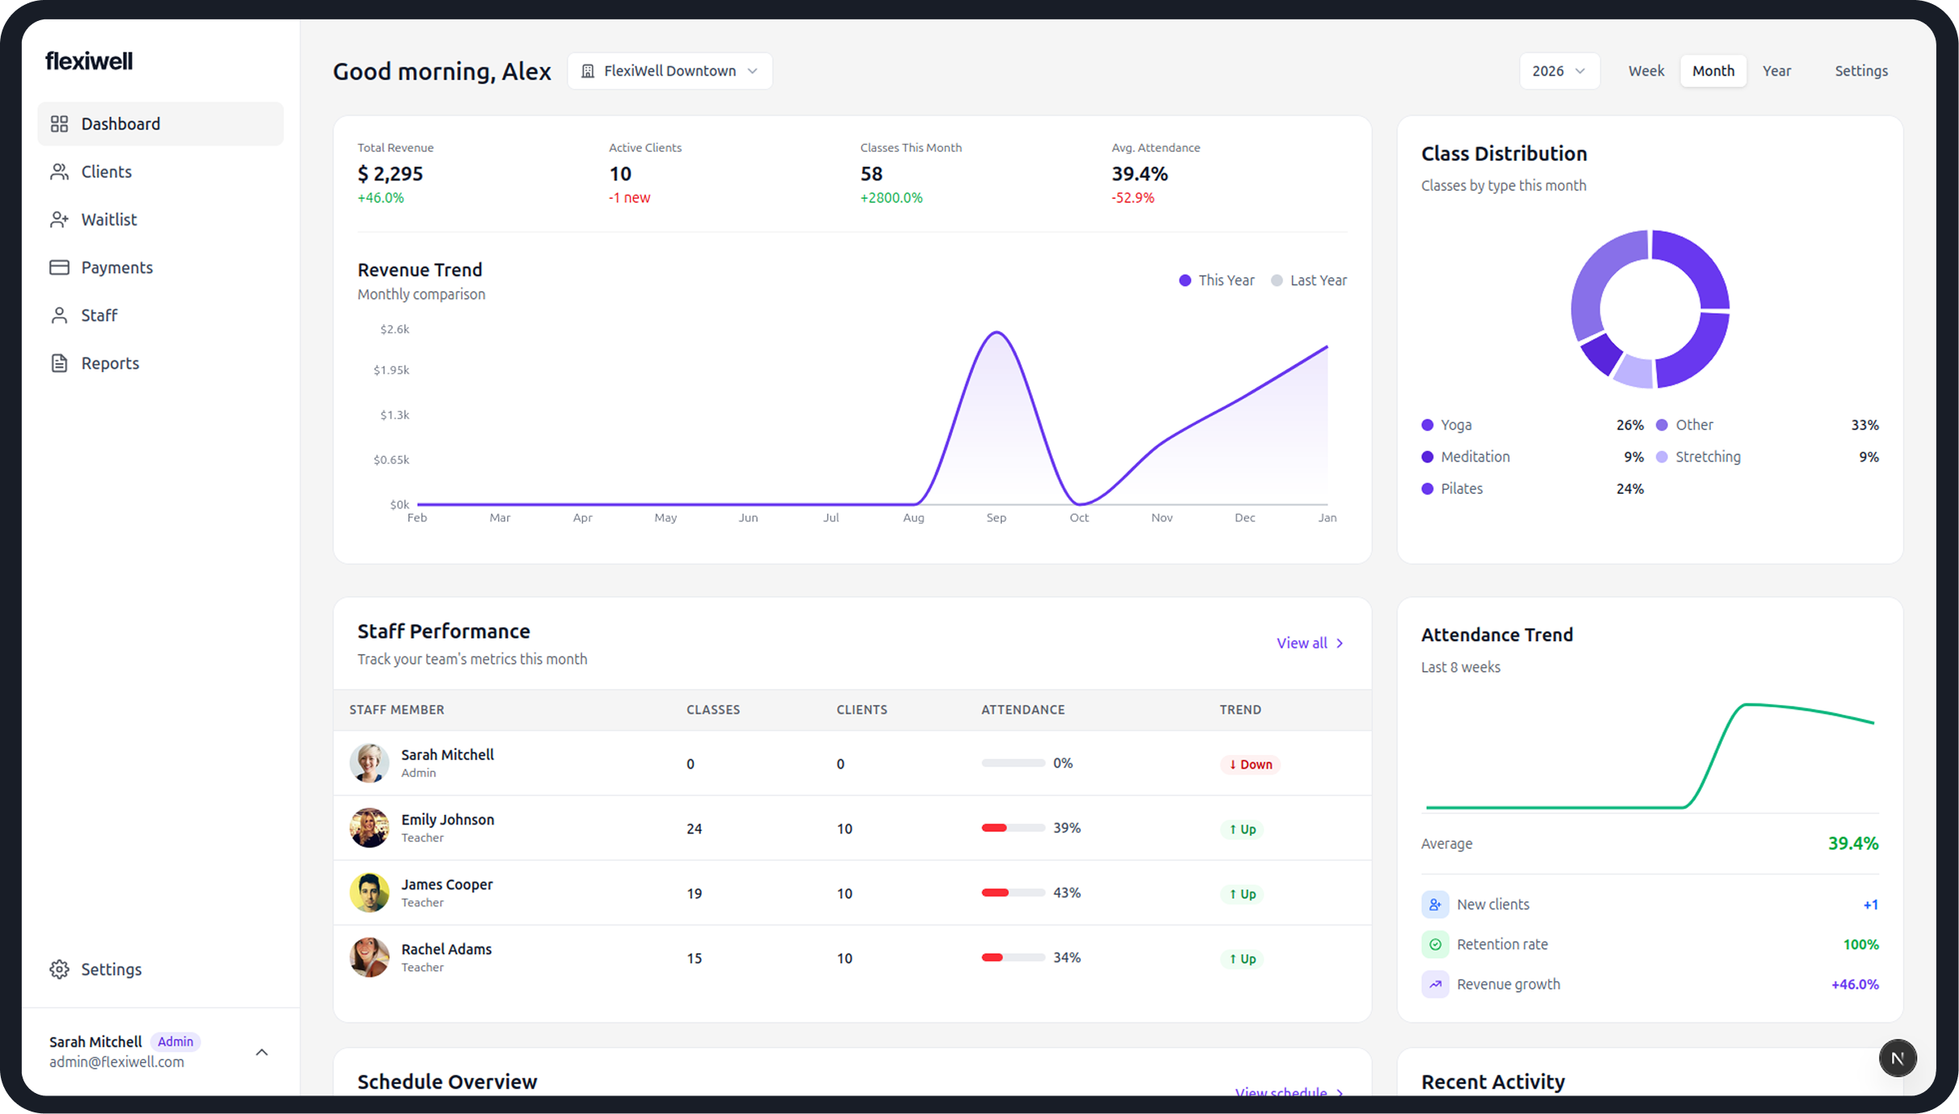Viewport: 1959px width, 1114px height.
Task: Open the 2026 year dropdown
Action: tap(1559, 70)
